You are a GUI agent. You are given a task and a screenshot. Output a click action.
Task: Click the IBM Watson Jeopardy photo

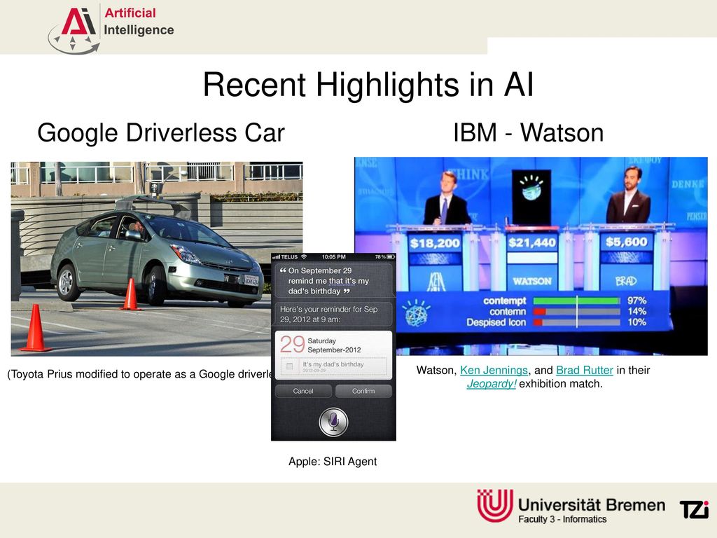pos(531,256)
